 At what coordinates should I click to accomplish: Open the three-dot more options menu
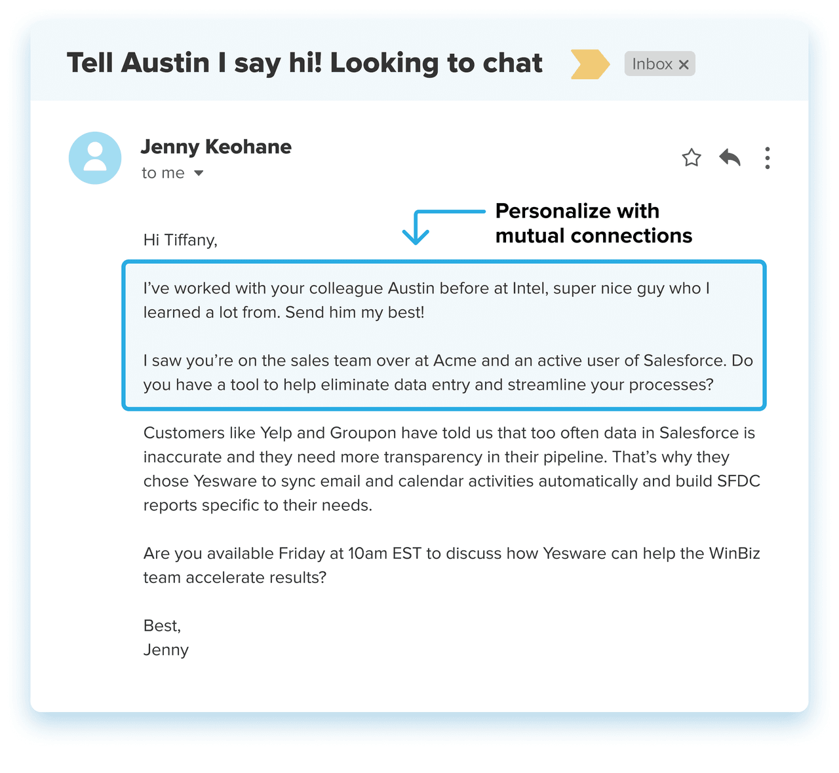[767, 158]
